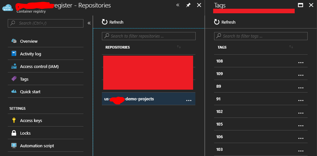Image resolution: width=317 pixels, height=156 pixels.
Task: Click the resource menu search box
Action: [x=46, y=23]
